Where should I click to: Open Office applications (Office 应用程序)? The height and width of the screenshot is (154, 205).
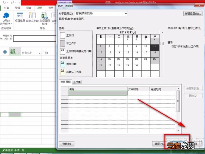[x=6, y=19]
